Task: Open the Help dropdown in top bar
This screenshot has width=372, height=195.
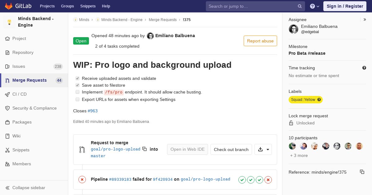Action: point(315,6)
